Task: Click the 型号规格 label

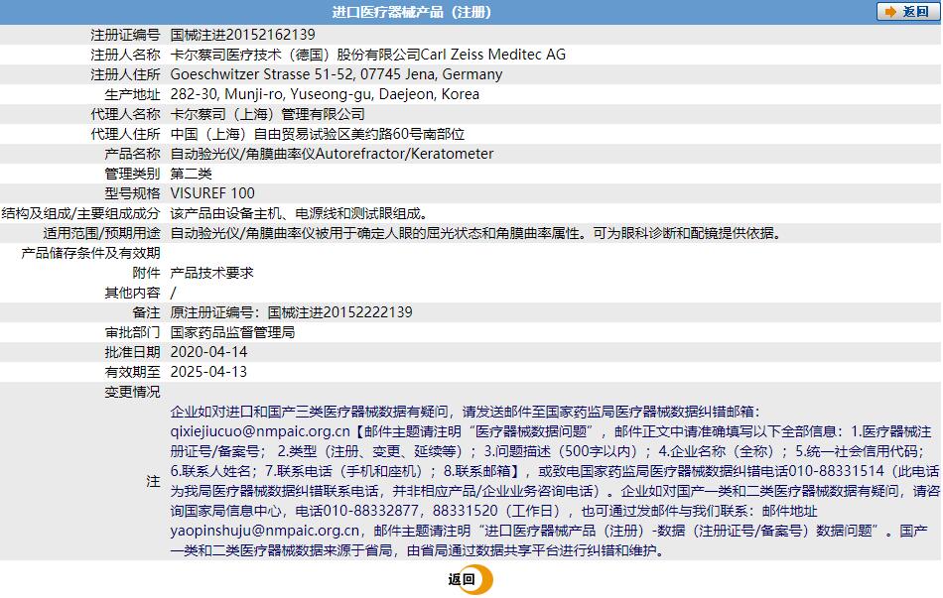Action: tap(132, 193)
